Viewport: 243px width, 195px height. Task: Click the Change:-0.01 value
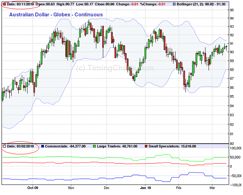point(127,4)
